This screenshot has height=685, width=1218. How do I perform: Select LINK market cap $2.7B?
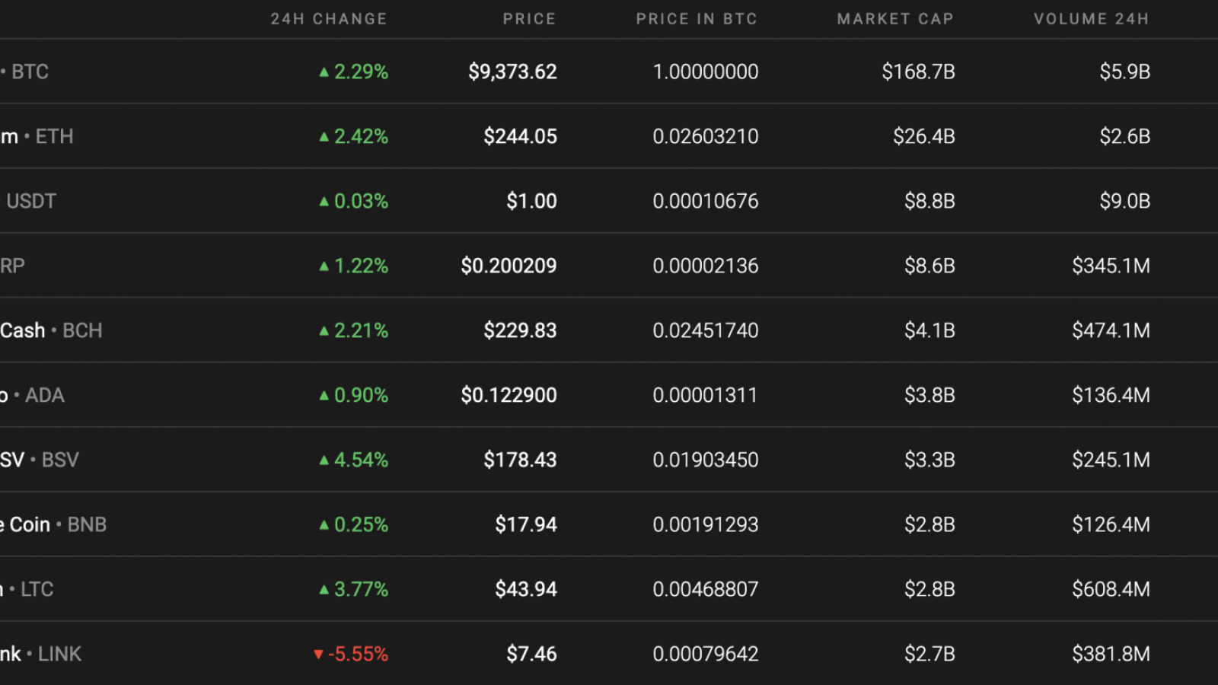pos(929,654)
